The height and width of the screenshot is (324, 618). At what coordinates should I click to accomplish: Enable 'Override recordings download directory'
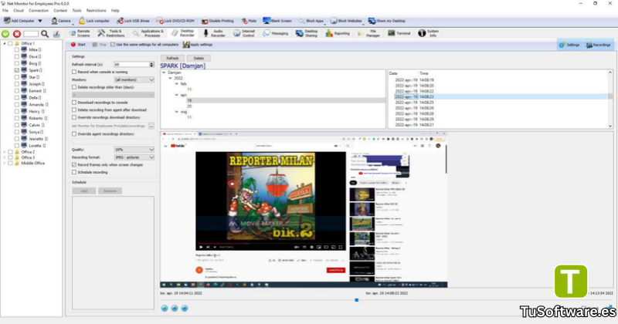74,117
